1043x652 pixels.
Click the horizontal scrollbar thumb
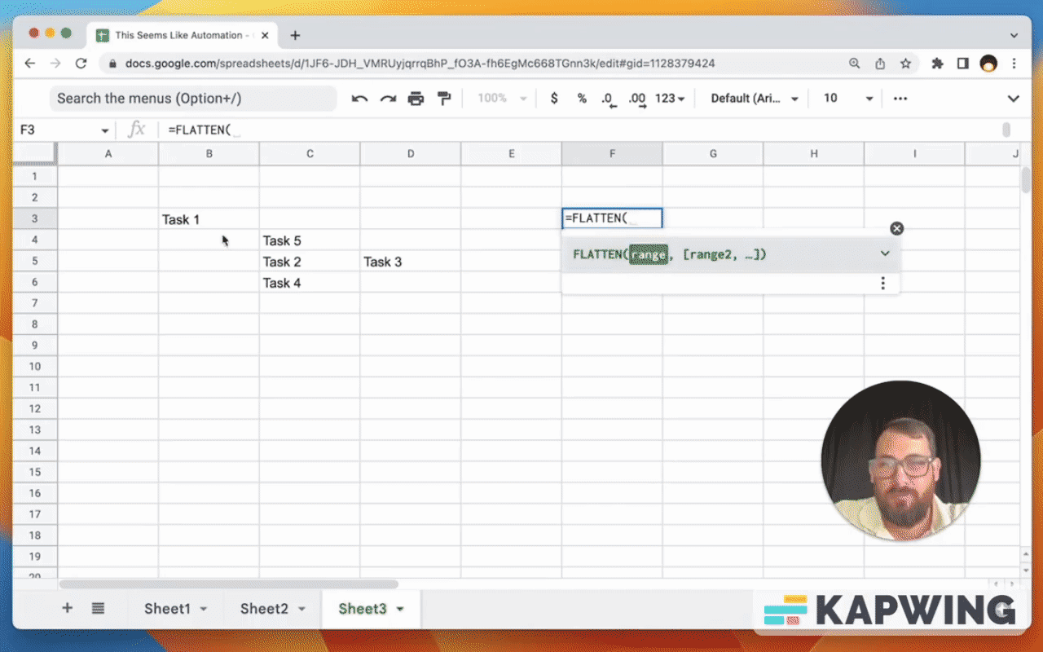pyautogui.click(x=229, y=584)
